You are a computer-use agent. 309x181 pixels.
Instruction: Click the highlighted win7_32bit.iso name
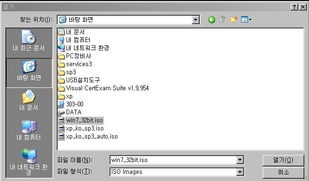point(84,121)
